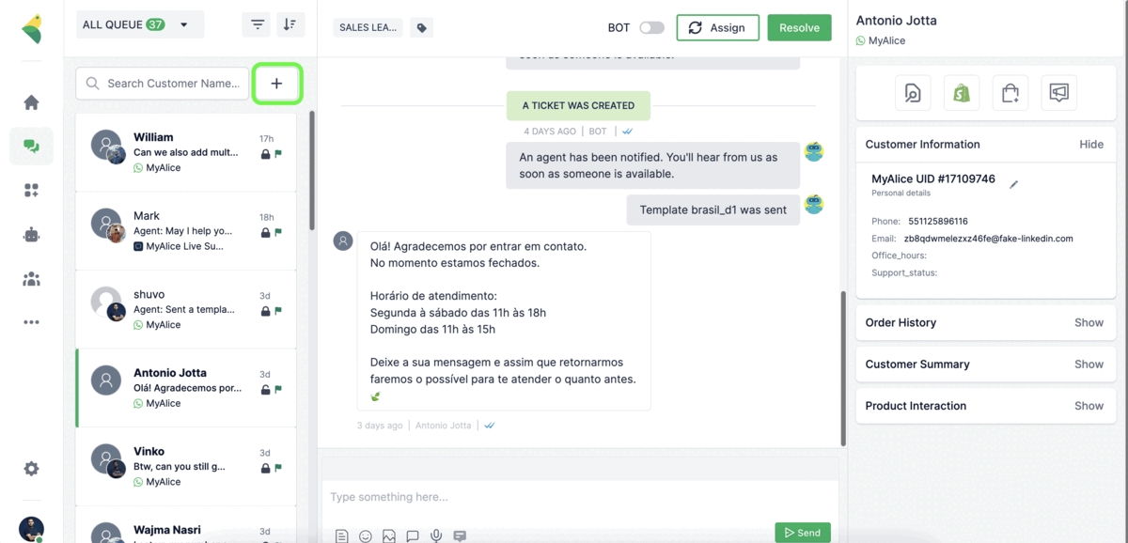The width and height of the screenshot is (1128, 543).
Task: Click the tag icon beside Sales Lead
Action: (422, 28)
